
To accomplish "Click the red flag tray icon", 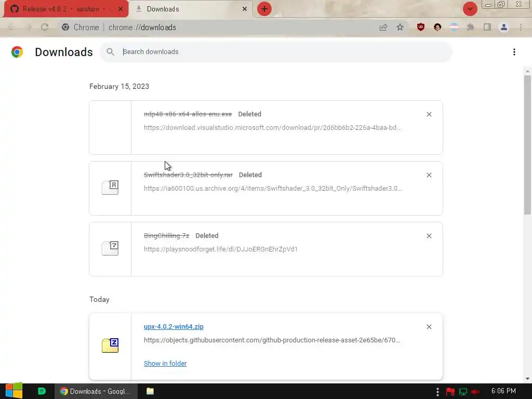I will [450, 392].
